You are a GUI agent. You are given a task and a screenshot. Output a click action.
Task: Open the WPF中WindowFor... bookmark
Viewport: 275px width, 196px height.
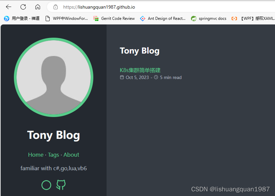point(67,19)
